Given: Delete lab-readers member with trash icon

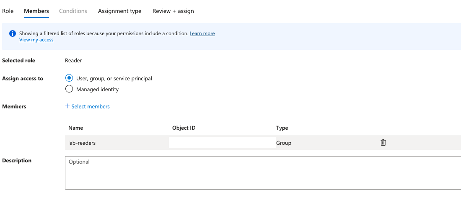Looking at the screenshot, I should click(383, 143).
